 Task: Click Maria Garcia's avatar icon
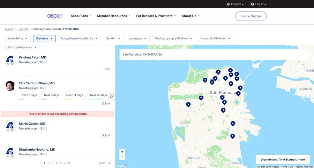(x=10, y=126)
